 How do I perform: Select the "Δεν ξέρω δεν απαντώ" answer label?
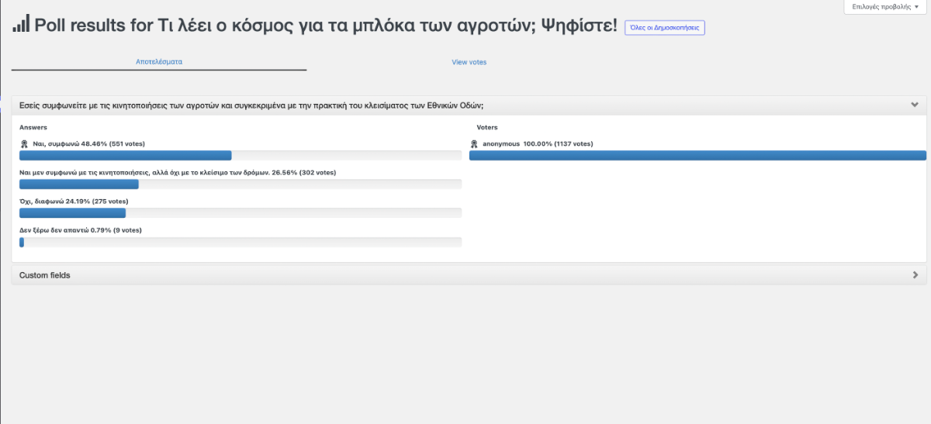click(80, 230)
